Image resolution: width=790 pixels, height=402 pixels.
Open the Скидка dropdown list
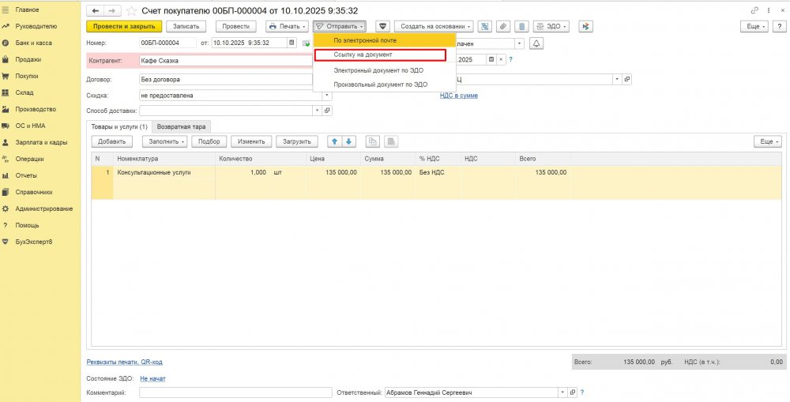tap(317, 96)
